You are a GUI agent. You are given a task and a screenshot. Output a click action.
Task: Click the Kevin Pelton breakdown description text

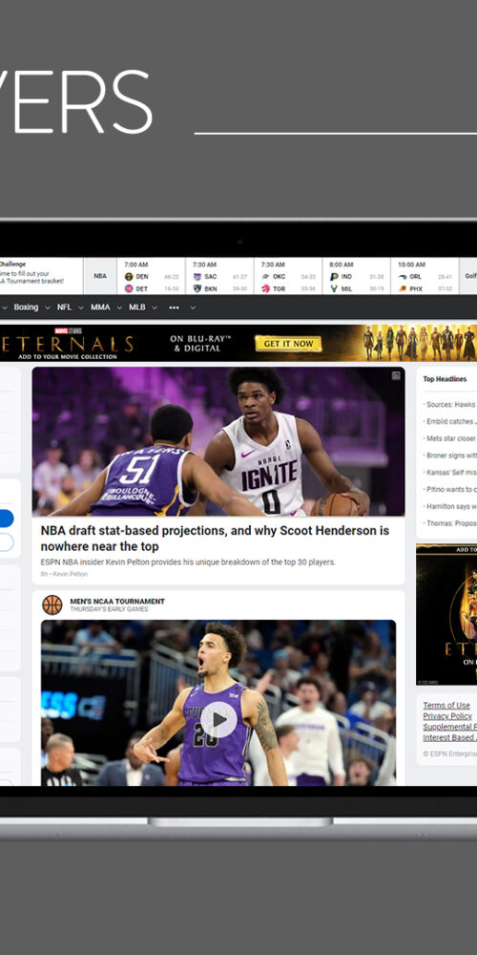point(188,562)
